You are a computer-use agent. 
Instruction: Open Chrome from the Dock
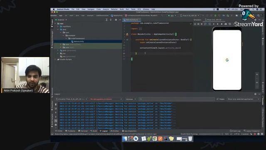tap(155, 139)
